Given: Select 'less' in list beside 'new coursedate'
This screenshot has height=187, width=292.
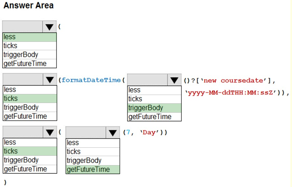Looking at the screenshot, I should [154, 90].
